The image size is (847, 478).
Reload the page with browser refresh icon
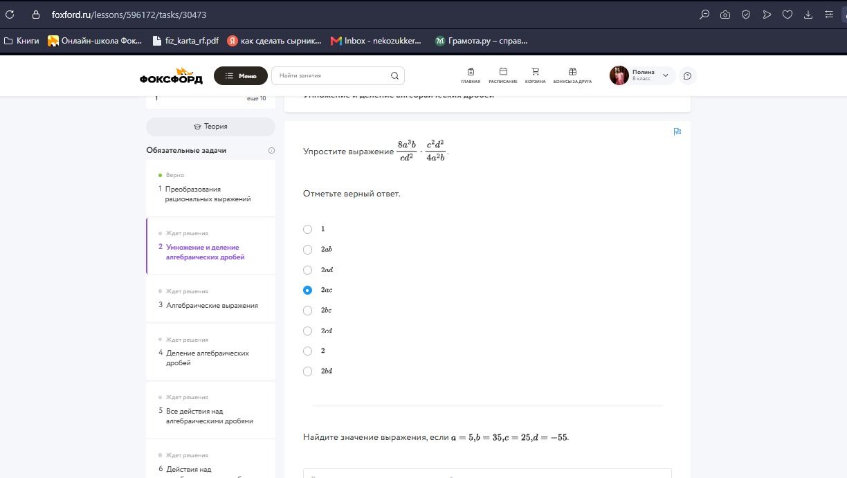pos(10,15)
